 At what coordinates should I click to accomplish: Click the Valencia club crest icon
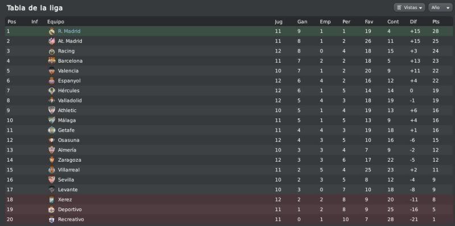(52, 71)
